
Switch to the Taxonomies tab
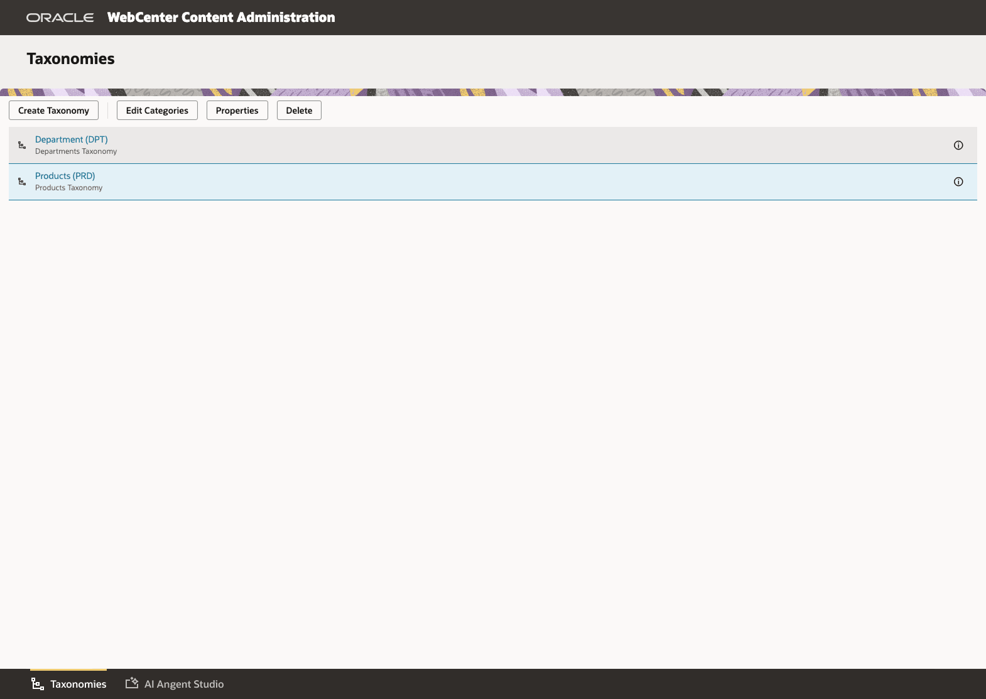[x=68, y=684]
